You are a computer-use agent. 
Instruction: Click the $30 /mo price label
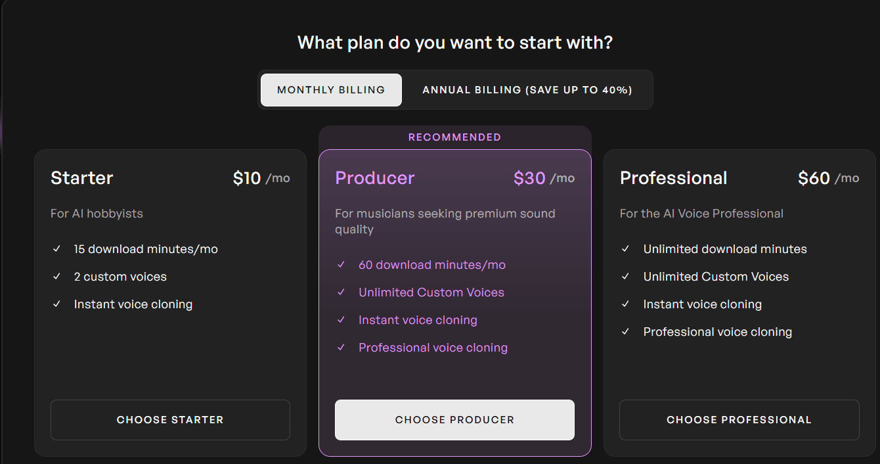[544, 178]
